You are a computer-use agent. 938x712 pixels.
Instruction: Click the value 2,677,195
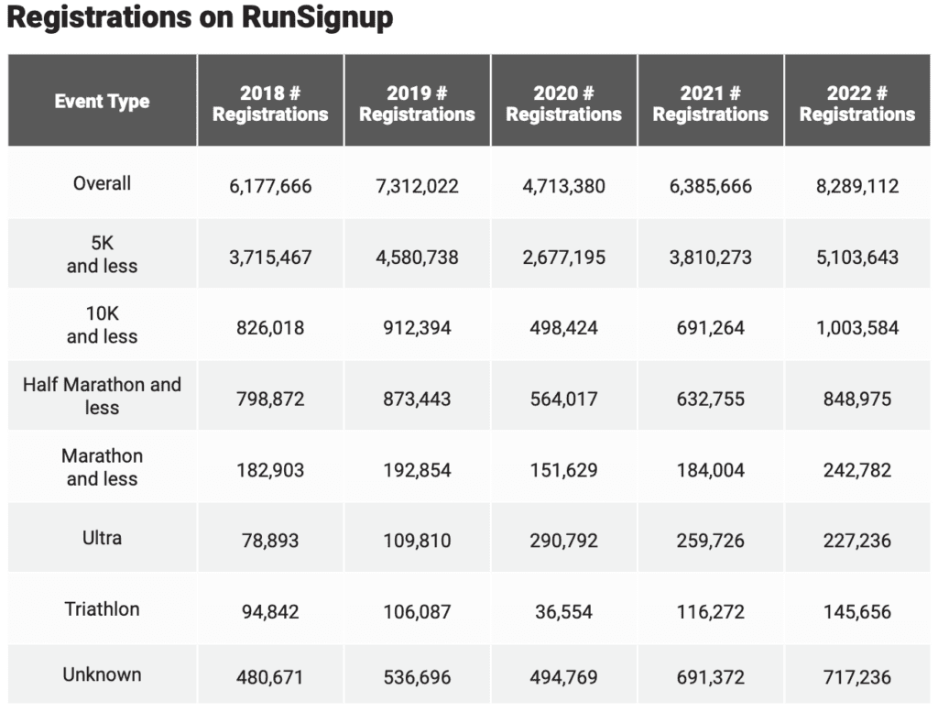coord(564,257)
